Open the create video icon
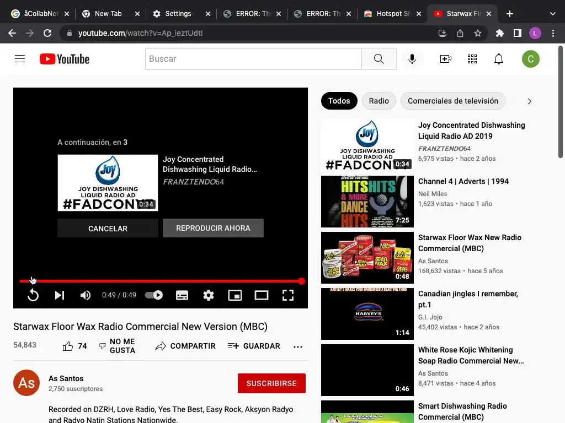This screenshot has width=565, height=423. pyautogui.click(x=446, y=58)
